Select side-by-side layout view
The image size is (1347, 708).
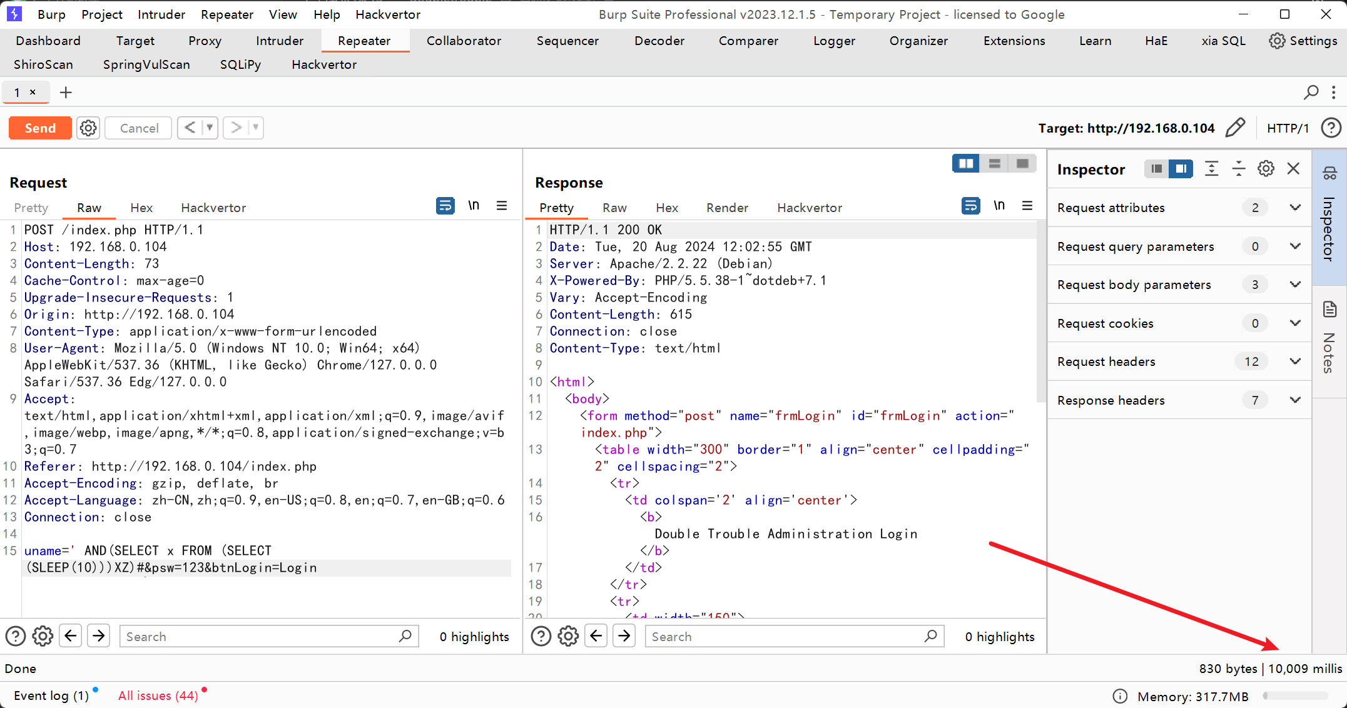tap(966, 164)
